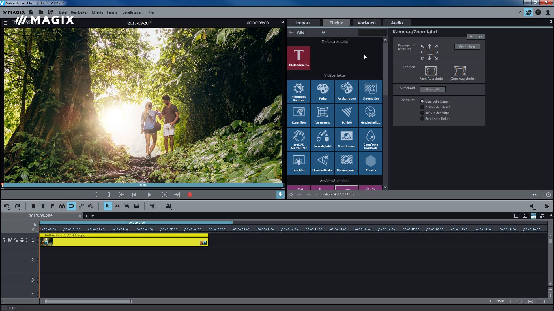Select Über volle Dauer radio option
Image resolution: width=554 pixels, height=311 pixels.
click(x=422, y=101)
